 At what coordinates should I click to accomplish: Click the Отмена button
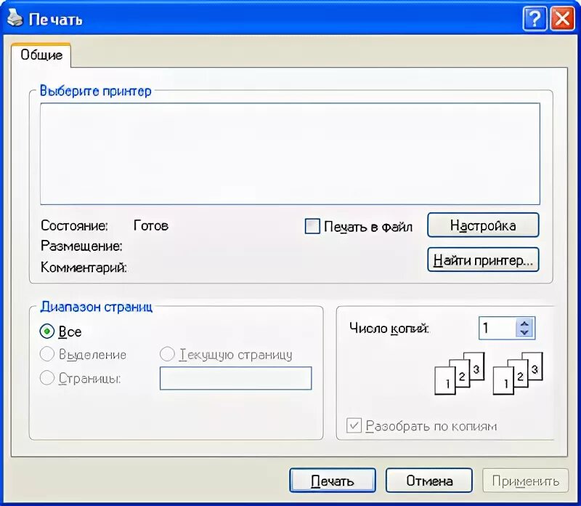point(429,481)
